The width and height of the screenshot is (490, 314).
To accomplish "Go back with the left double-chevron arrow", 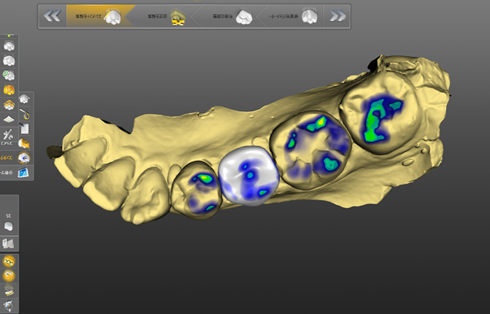I will (52, 16).
